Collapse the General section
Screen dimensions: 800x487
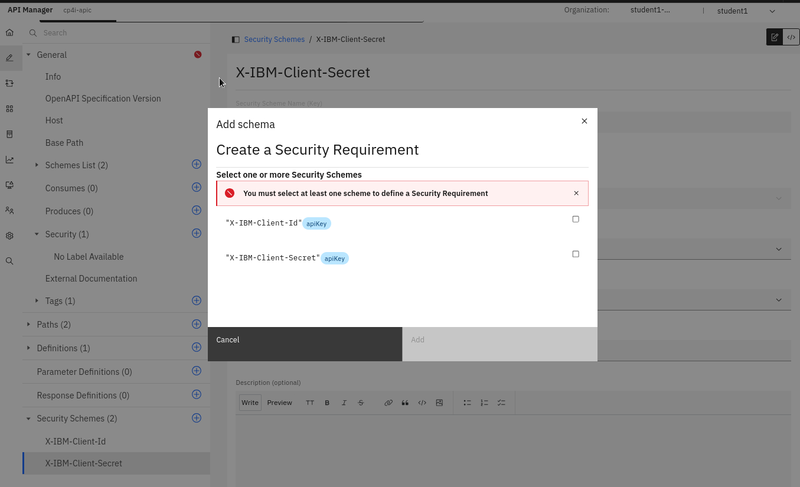(x=28, y=55)
